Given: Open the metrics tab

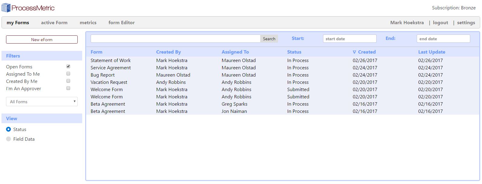Looking at the screenshot, I should [88, 23].
